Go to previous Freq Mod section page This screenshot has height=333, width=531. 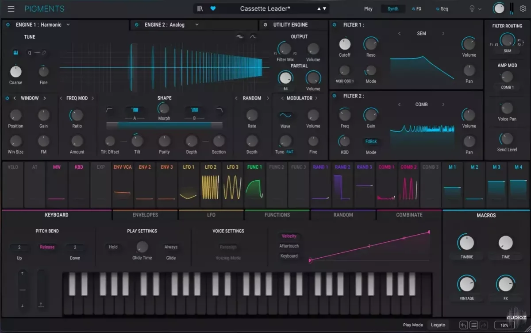point(61,98)
